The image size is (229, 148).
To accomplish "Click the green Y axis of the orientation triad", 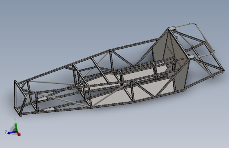I will point(16,127).
